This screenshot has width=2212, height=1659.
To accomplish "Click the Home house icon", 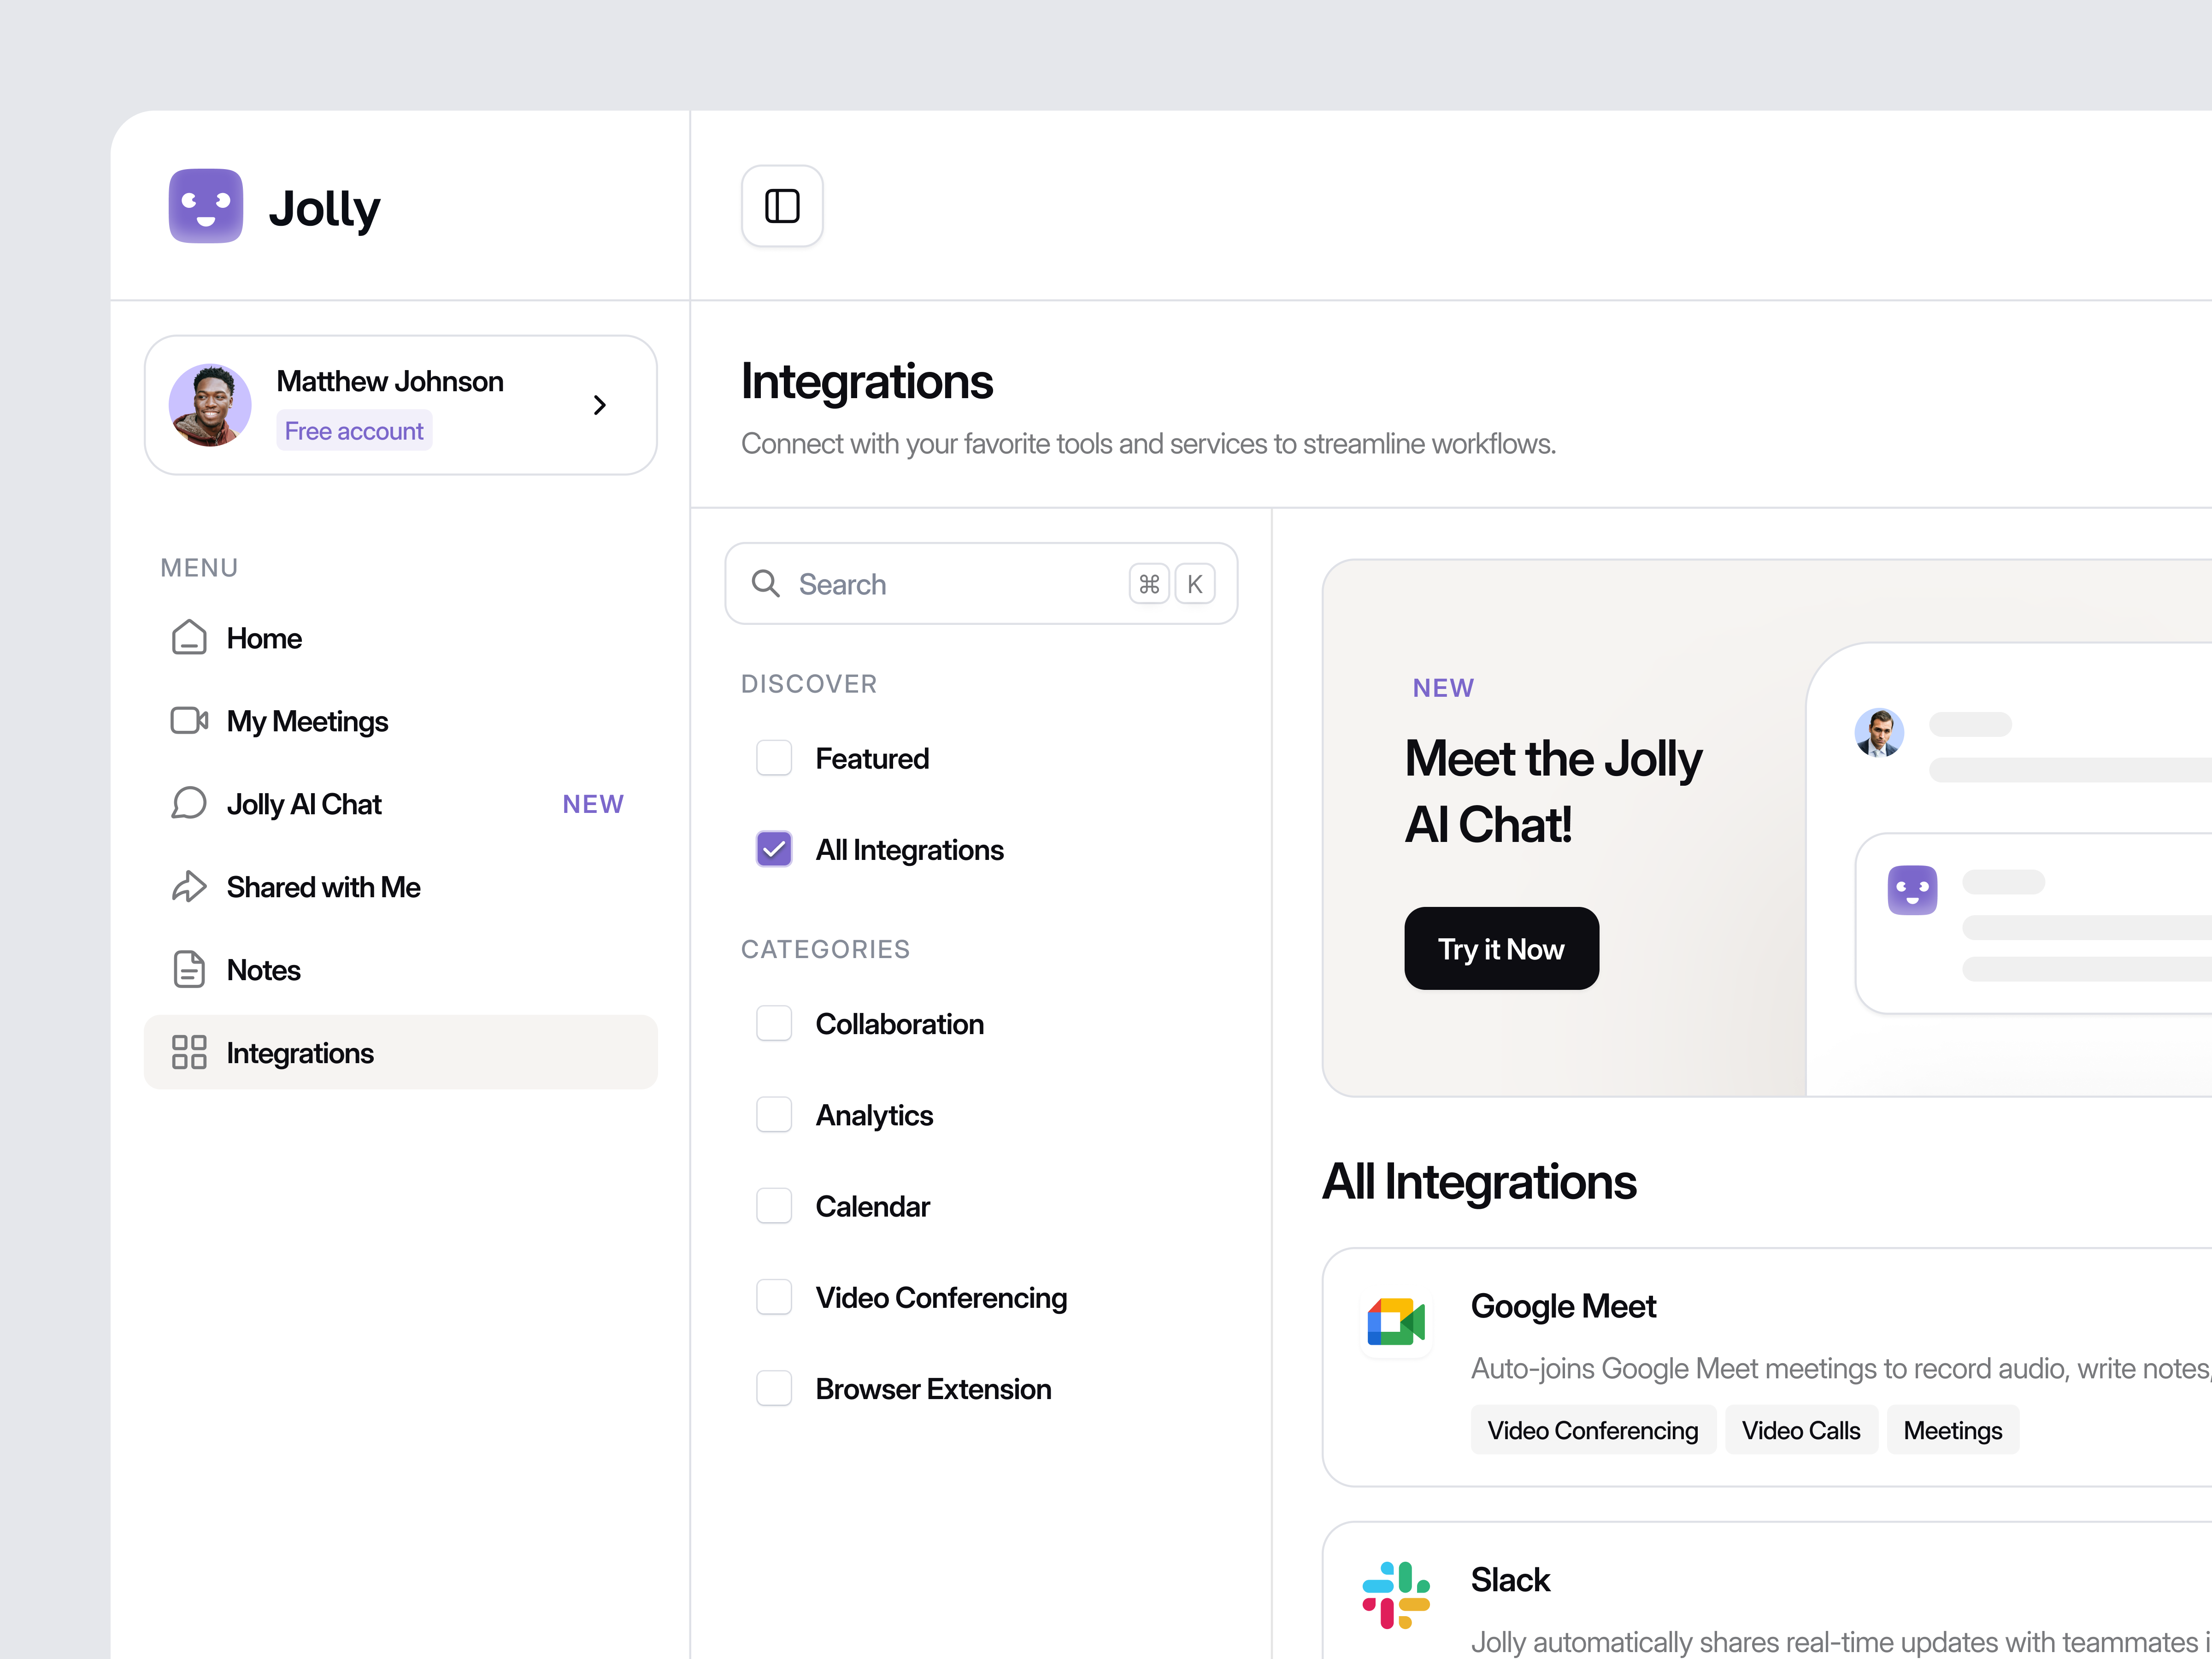I will [189, 638].
